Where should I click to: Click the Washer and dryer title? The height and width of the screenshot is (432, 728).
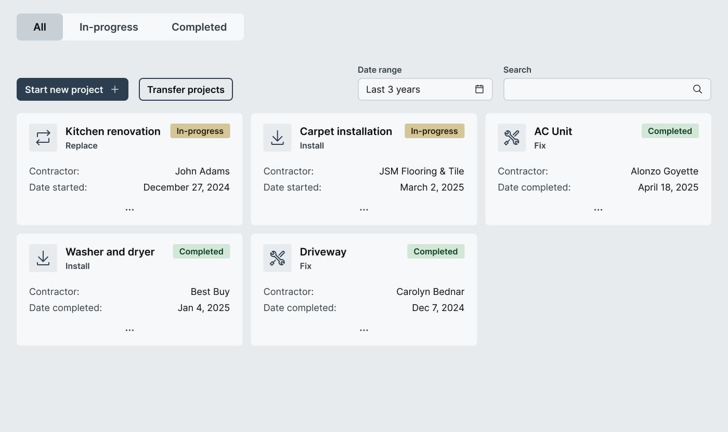[x=110, y=252]
